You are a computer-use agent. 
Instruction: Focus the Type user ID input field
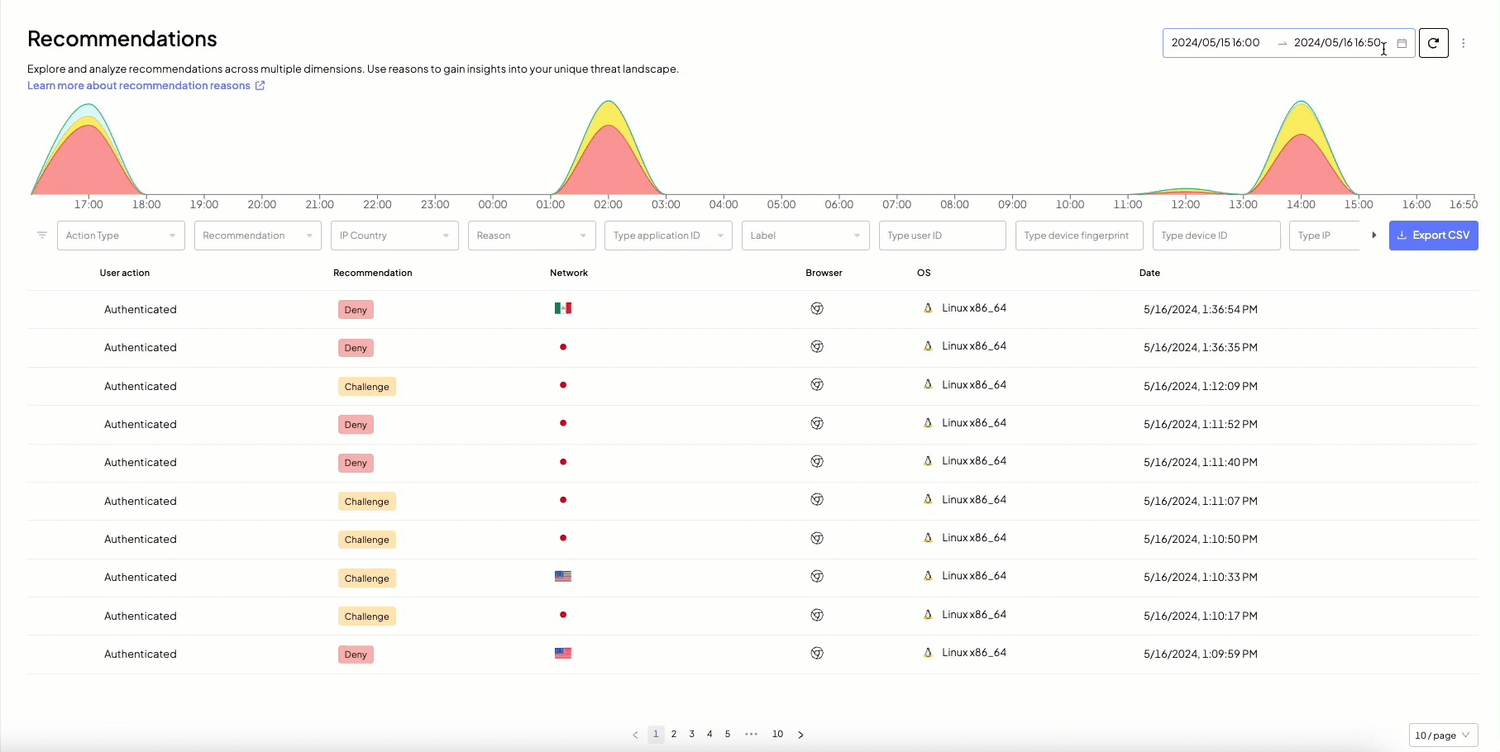tap(942, 236)
